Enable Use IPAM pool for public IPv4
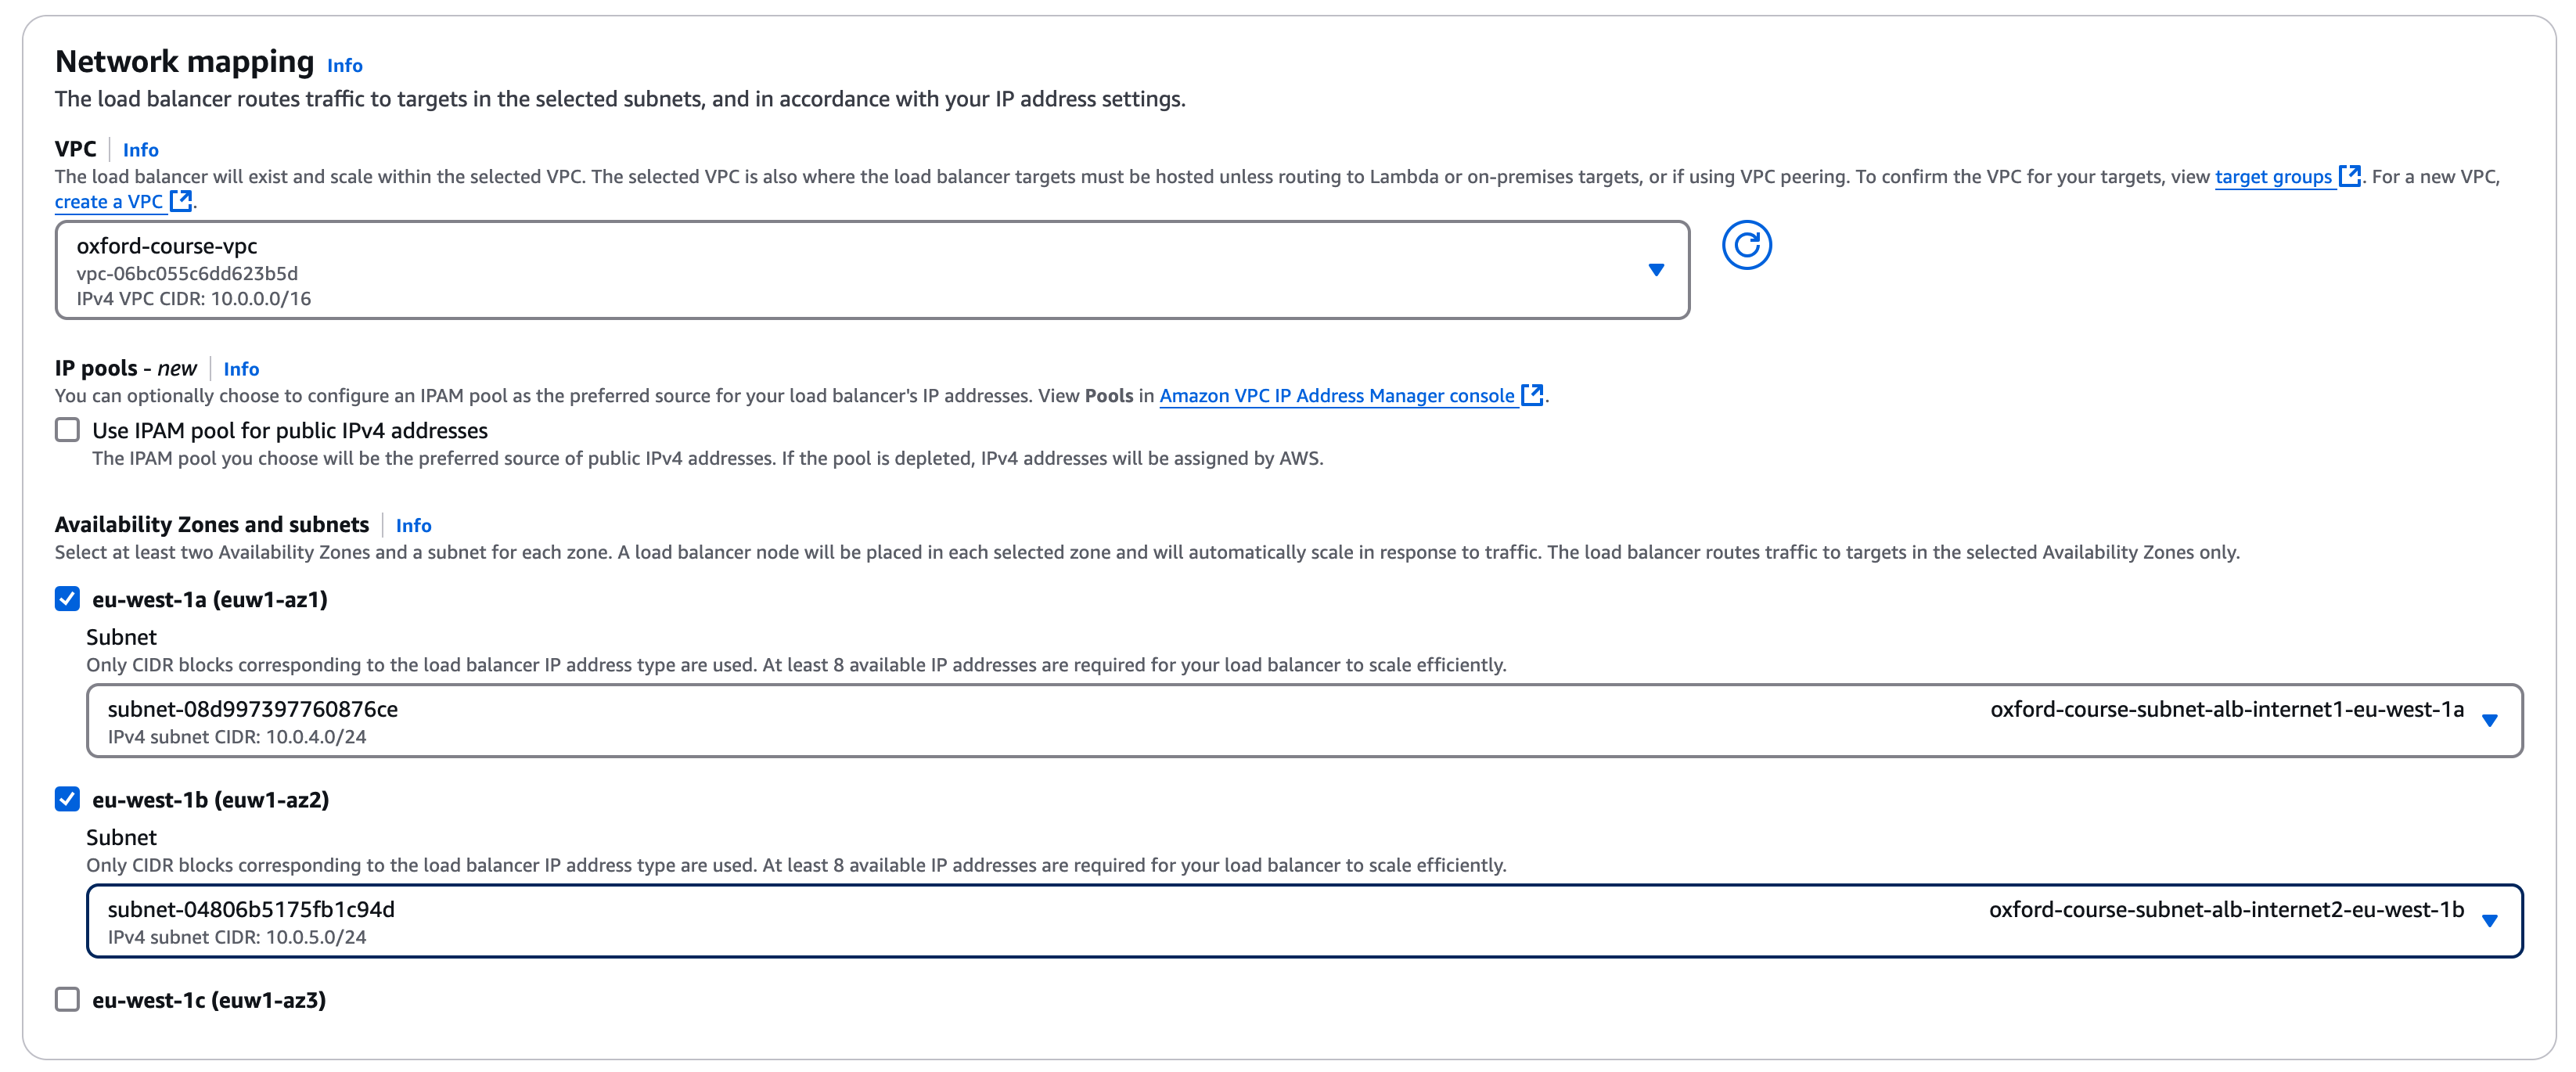The image size is (2576, 1072). point(67,430)
